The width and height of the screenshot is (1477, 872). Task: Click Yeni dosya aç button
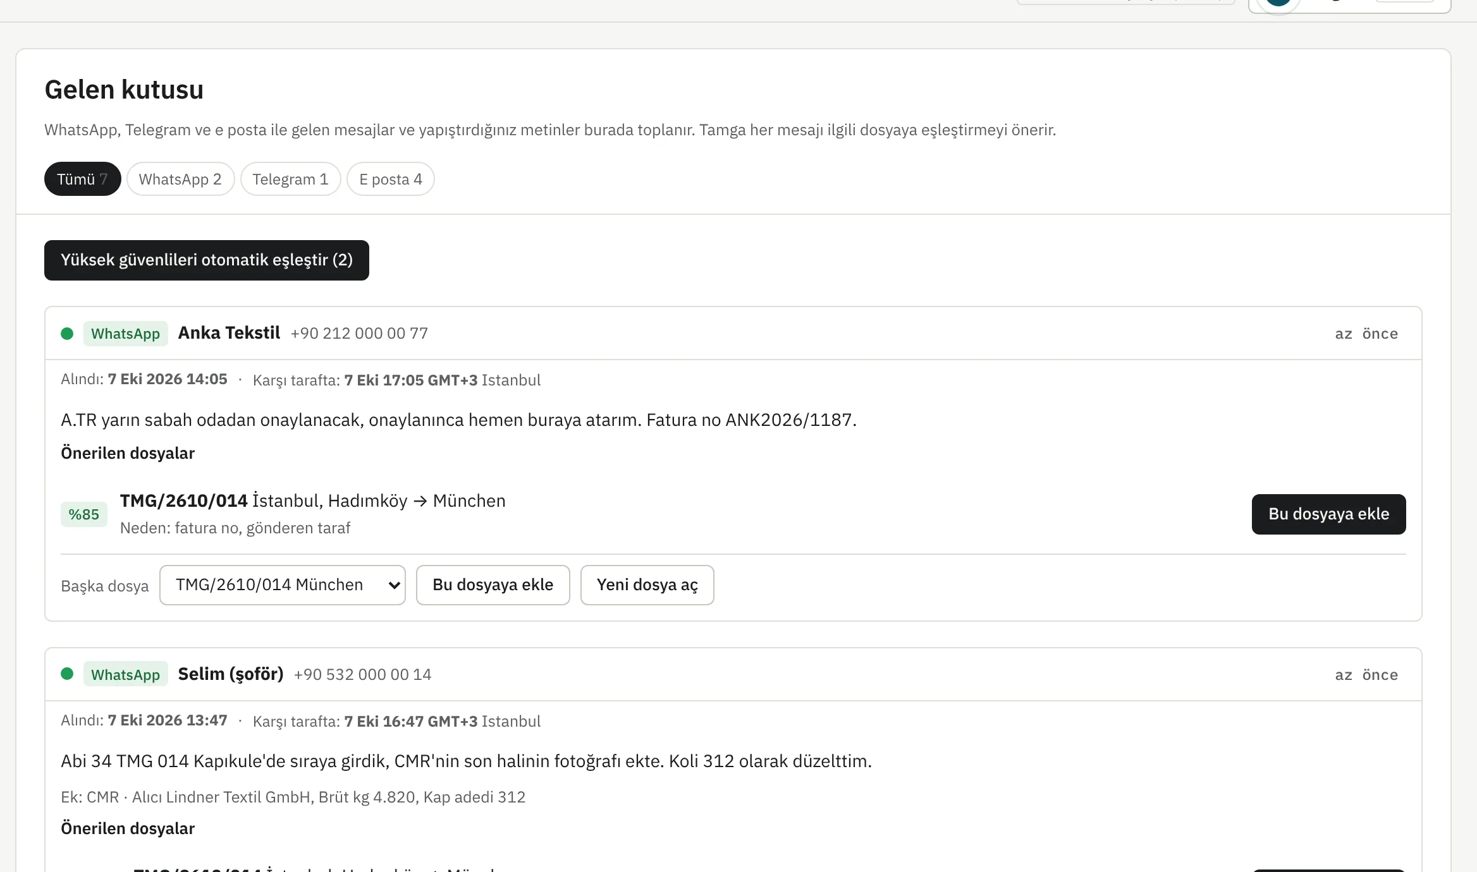[x=647, y=585]
